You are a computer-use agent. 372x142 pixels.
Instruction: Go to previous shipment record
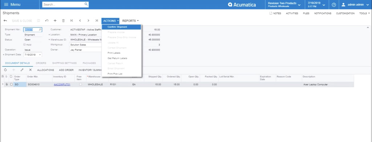click(80, 21)
